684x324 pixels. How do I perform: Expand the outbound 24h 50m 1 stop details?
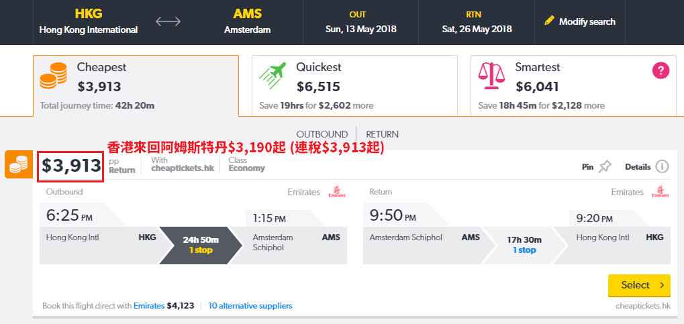pos(201,245)
